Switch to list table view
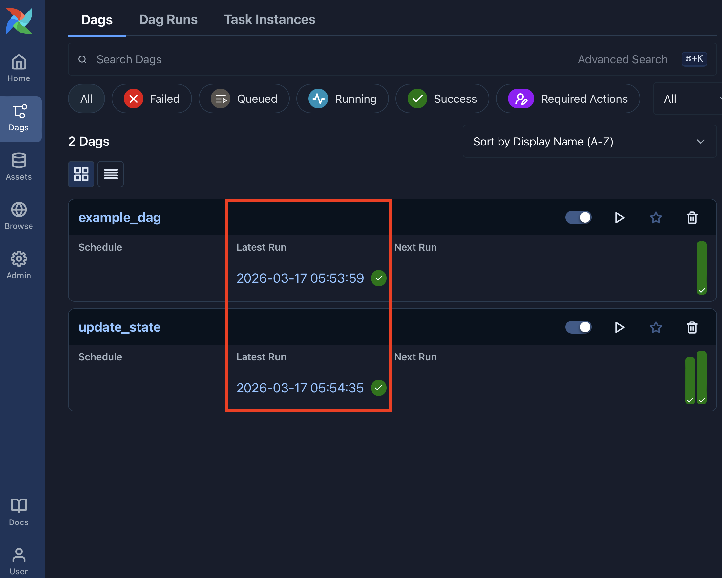 (x=111, y=174)
